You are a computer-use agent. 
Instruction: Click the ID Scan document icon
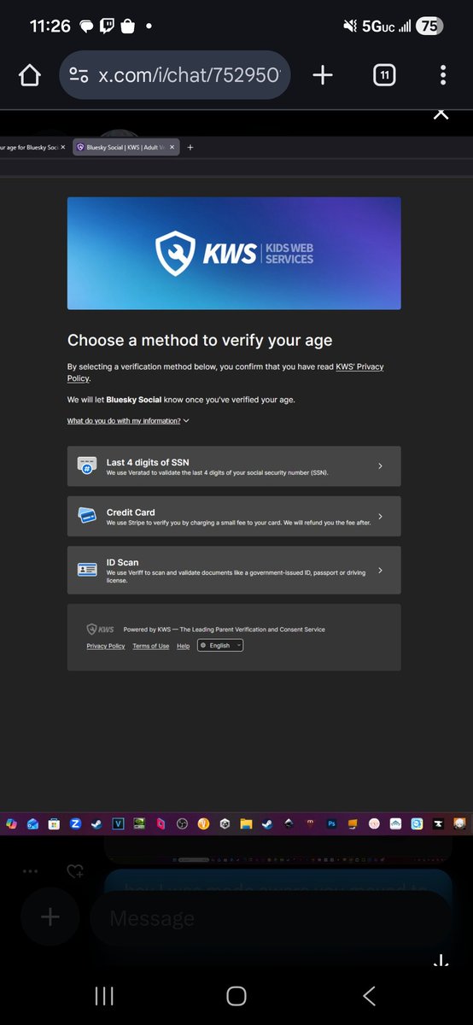click(x=87, y=570)
